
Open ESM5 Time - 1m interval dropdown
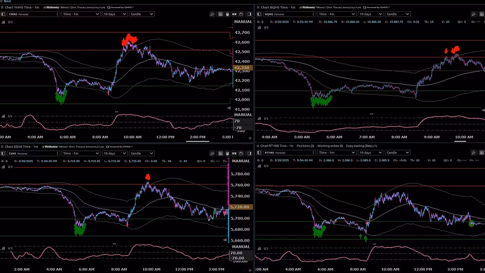pyautogui.click(x=81, y=154)
